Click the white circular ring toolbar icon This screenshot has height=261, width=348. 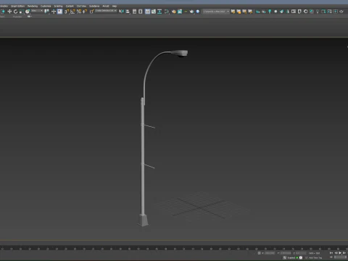306,12
